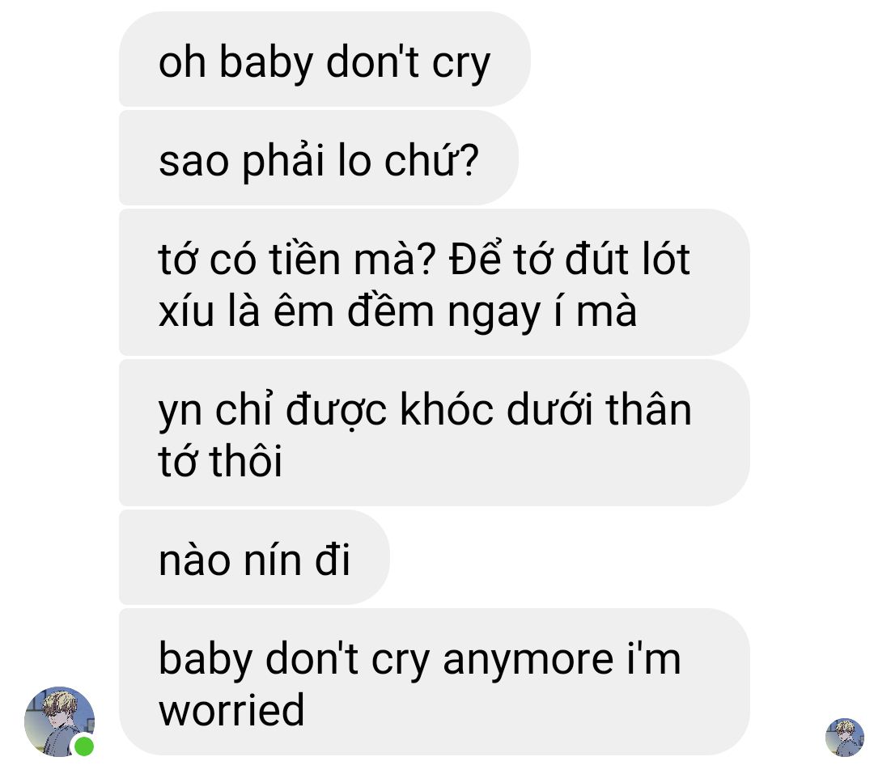This screenshot has height=778, width=874.
Task: Click the word 'worried' in last message
Action: coord(231,710)
